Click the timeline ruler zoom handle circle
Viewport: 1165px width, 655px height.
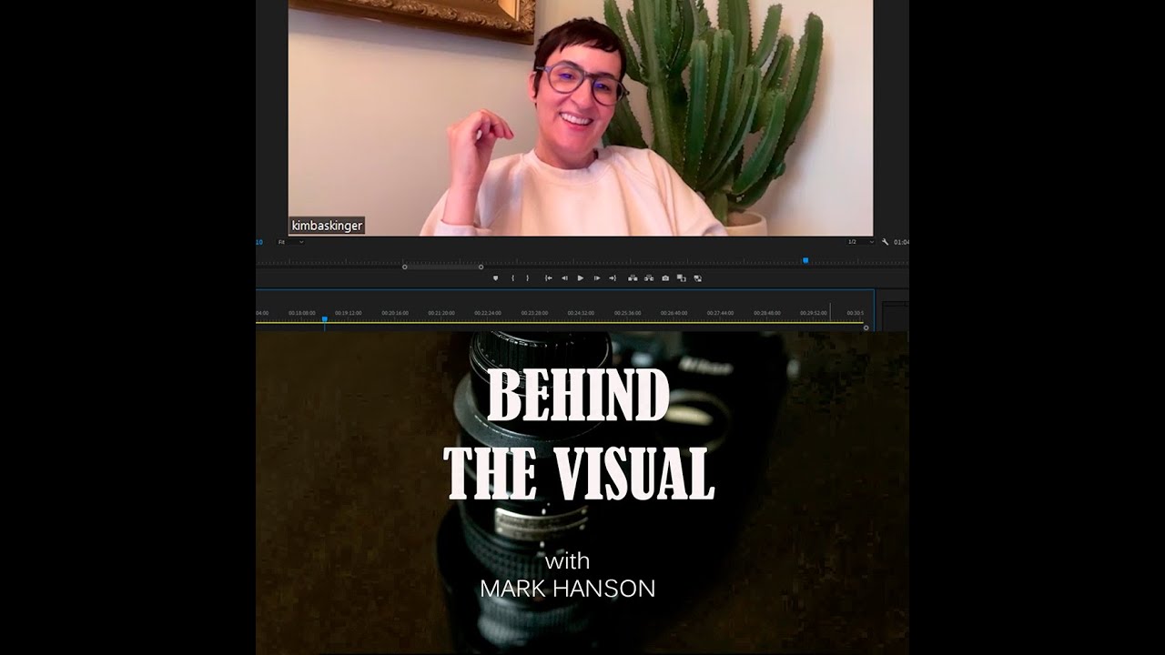[x=866, y=327]
